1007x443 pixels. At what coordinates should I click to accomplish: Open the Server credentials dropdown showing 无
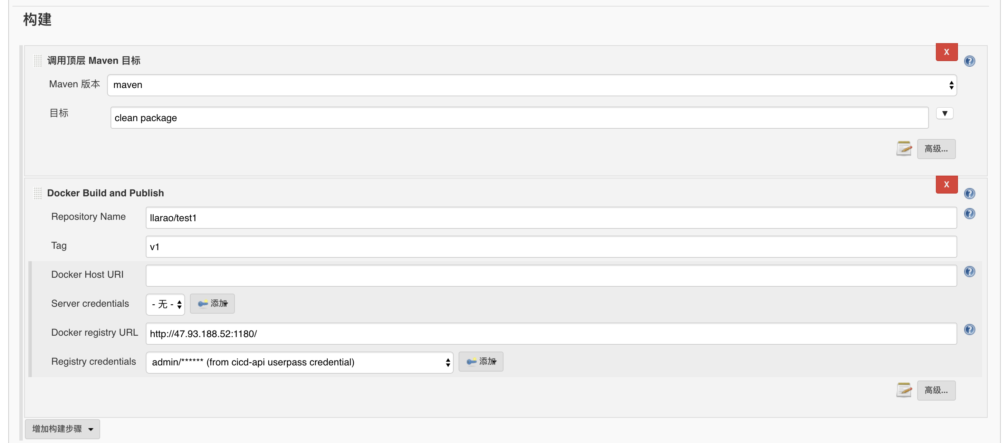[x=165, y=304]
